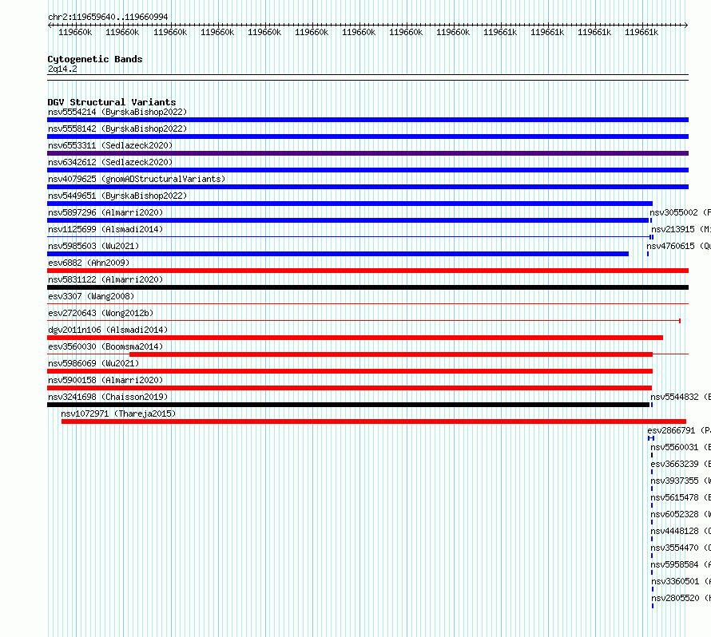Open the nsv5560031 label
Viewport: 711px width, 637px height.
[680, 447]
